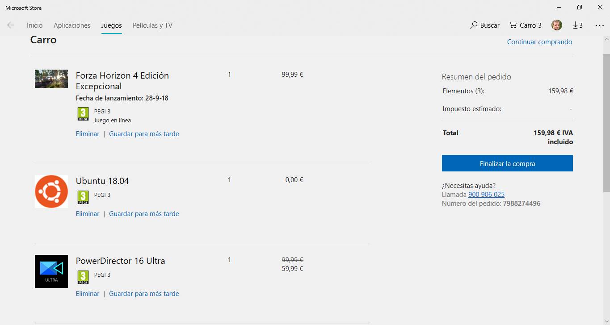The height and width of the screenshot is (325, 610).
Task: Show downloads and updates queue
Action: [x=577, y=25]
